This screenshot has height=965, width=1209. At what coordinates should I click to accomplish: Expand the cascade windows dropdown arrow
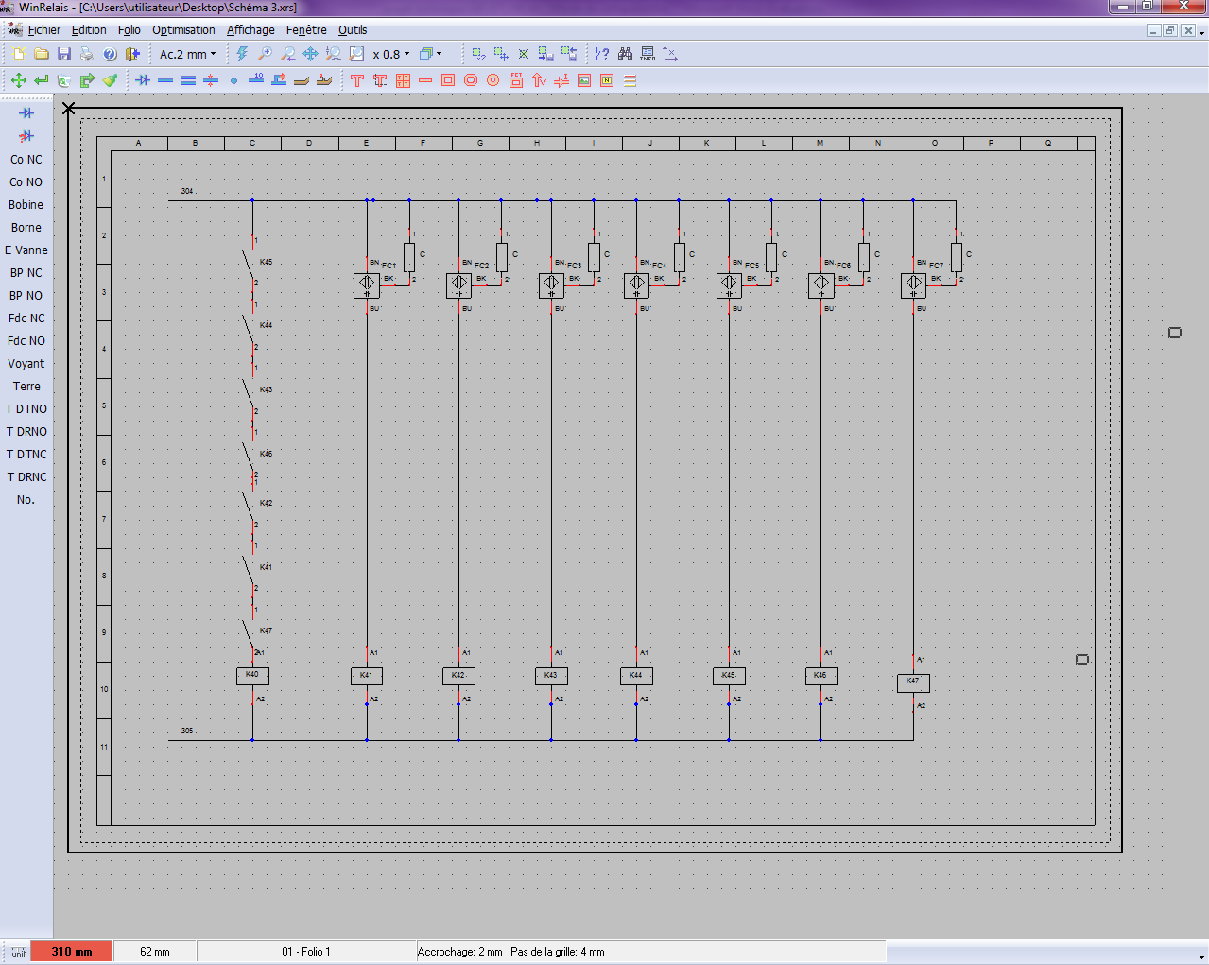pyautogui.click(x=440, y=54)
